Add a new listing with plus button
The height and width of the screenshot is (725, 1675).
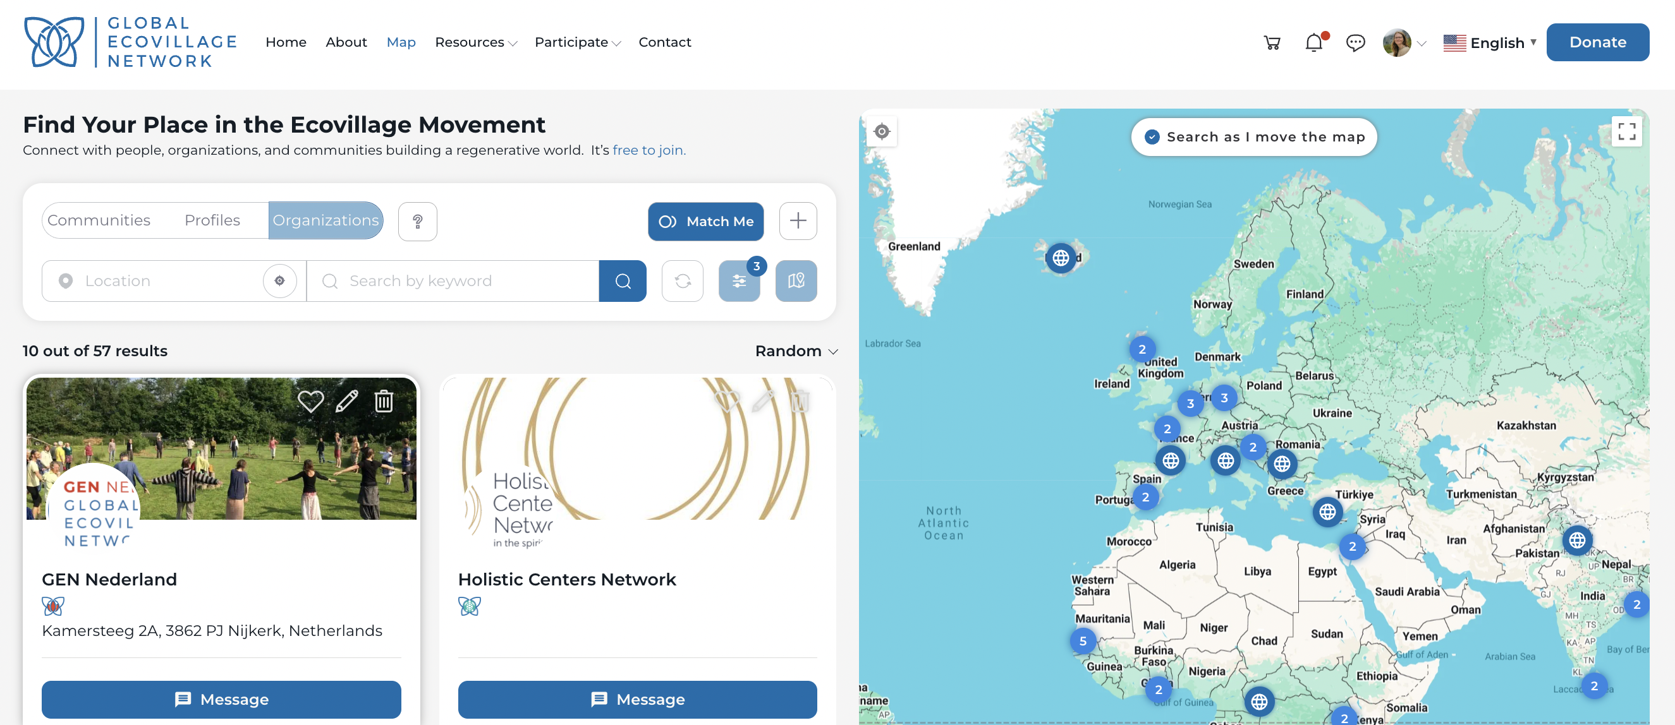pyautogui.click(x=798, y=221)
